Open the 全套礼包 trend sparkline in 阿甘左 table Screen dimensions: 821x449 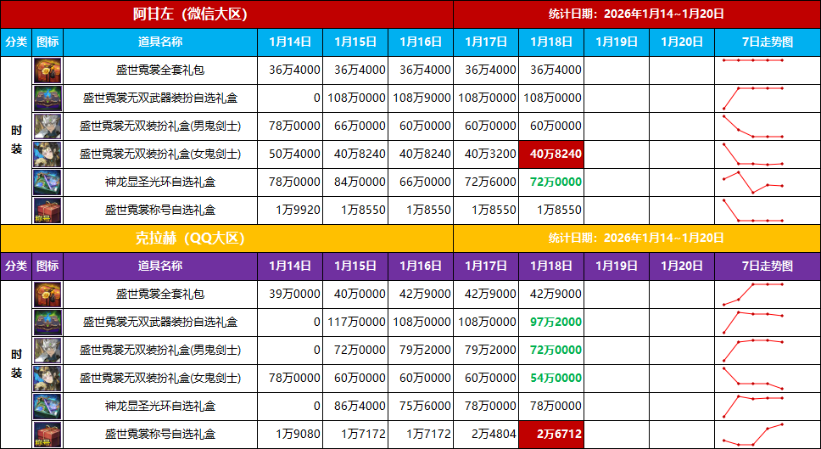753,60
